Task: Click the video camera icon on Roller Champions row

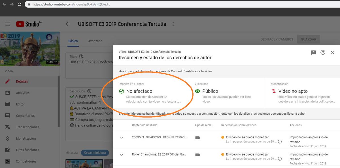Action: [x=197, y=155]
